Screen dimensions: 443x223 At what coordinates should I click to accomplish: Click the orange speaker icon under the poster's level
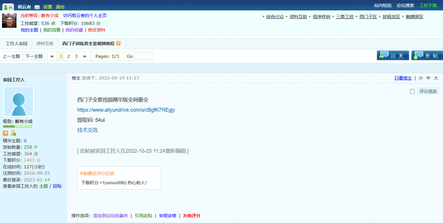6,133
